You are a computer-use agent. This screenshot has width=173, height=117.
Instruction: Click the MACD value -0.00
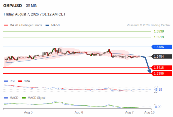(158, 107)
